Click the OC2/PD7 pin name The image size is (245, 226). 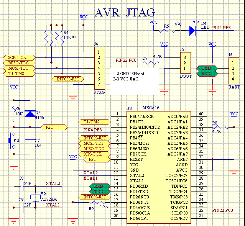[x=179, y=218]
